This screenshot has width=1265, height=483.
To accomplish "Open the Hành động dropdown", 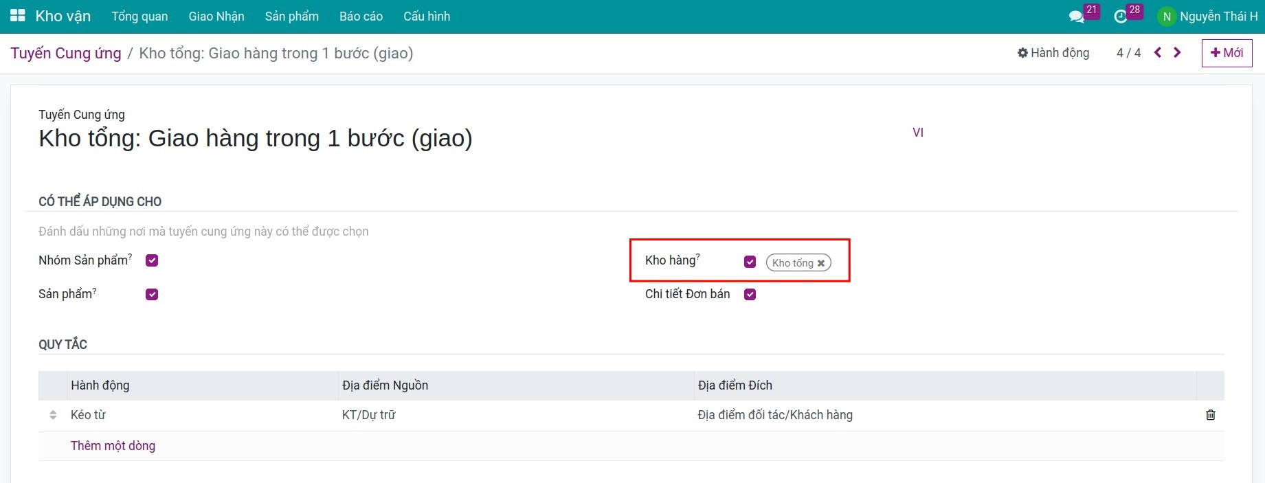I will pyautogui.click(x=1053, y=53).
